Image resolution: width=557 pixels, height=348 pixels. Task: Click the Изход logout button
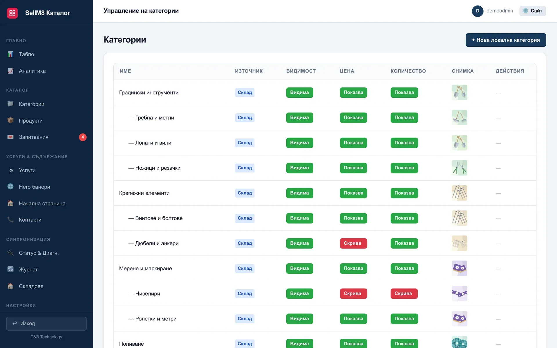pos(46,323)
